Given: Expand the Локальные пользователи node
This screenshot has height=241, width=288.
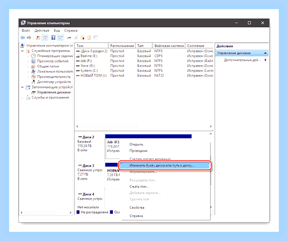Looking at the screenshot, I should coord(28,71).
